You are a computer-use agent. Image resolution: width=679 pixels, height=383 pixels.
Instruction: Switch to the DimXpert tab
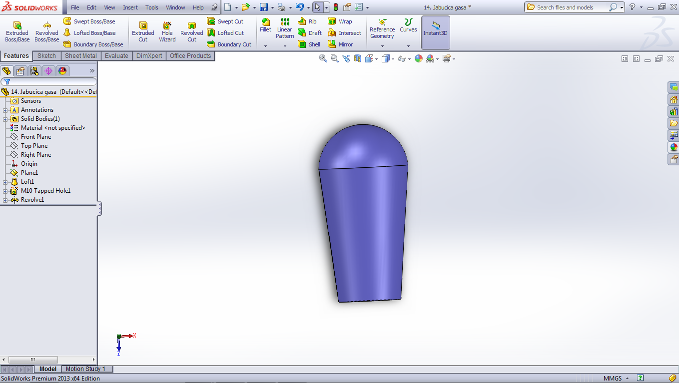[149, 56]
